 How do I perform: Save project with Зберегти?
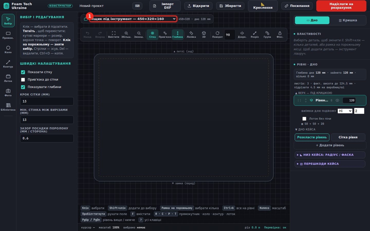click(230, 6)
